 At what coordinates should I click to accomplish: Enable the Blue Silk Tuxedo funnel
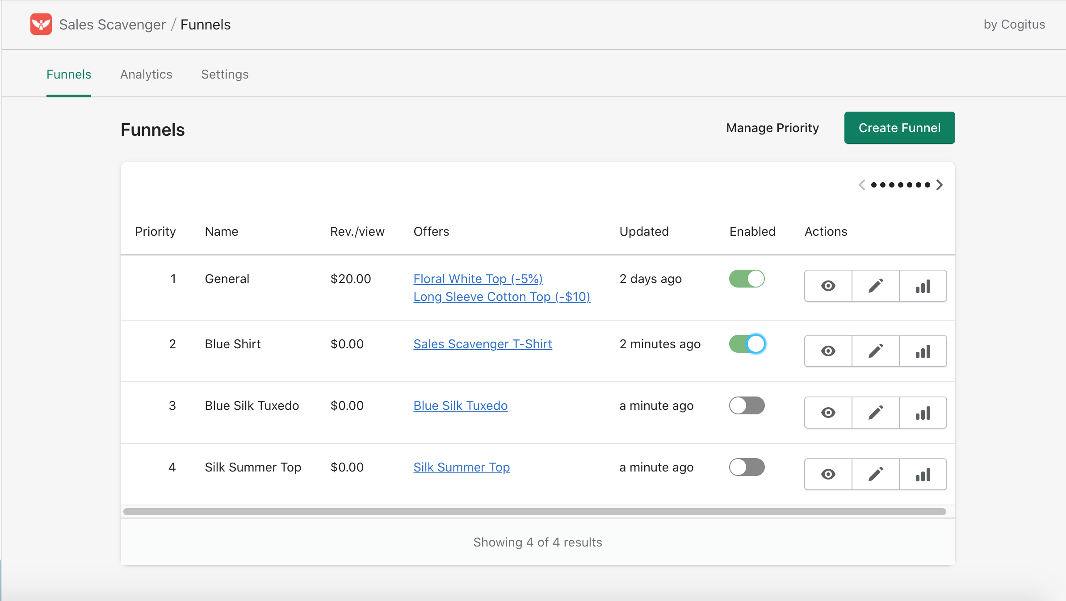(x=747, y=405)
